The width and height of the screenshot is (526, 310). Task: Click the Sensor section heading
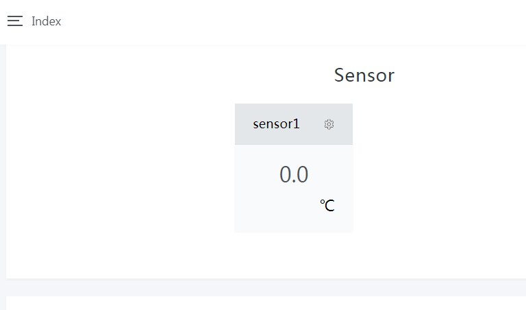click(x=364, y=75)
